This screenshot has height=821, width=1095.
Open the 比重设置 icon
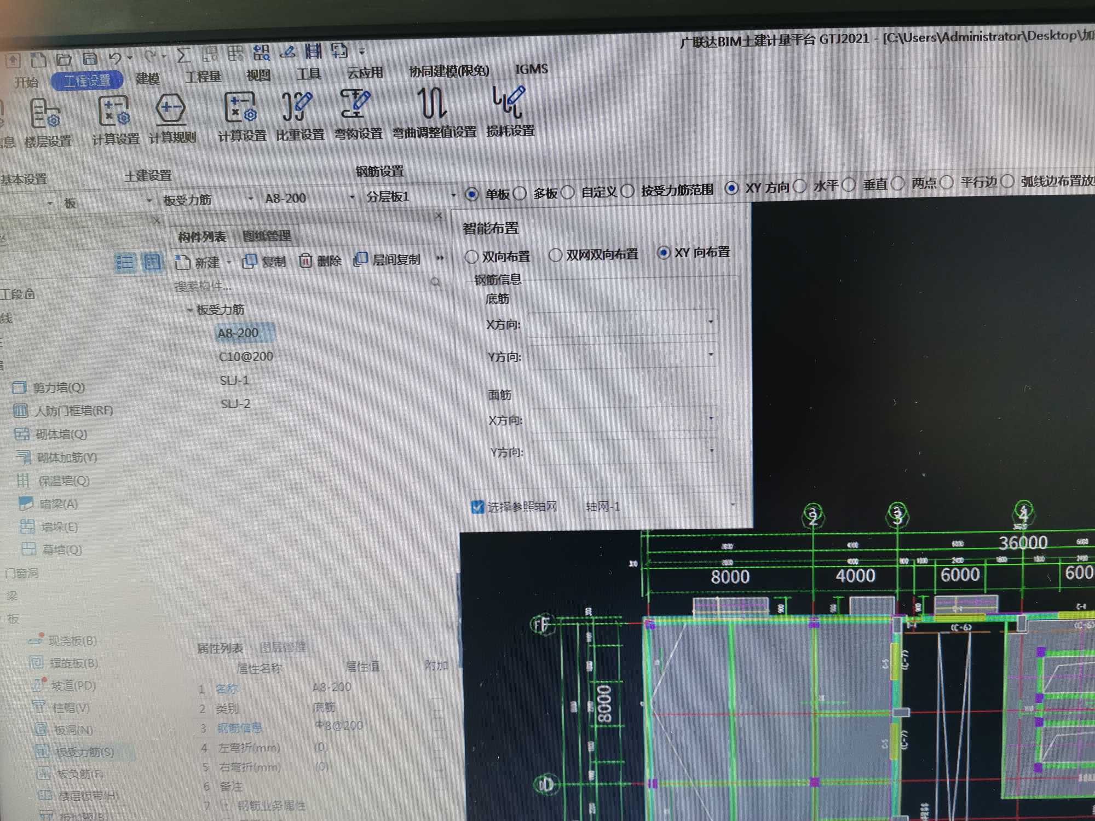[x=299, y=115]
